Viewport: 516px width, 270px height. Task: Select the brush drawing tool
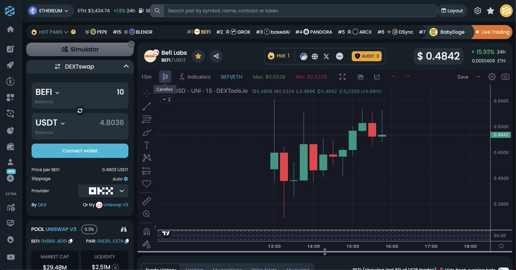pos(147,132)
